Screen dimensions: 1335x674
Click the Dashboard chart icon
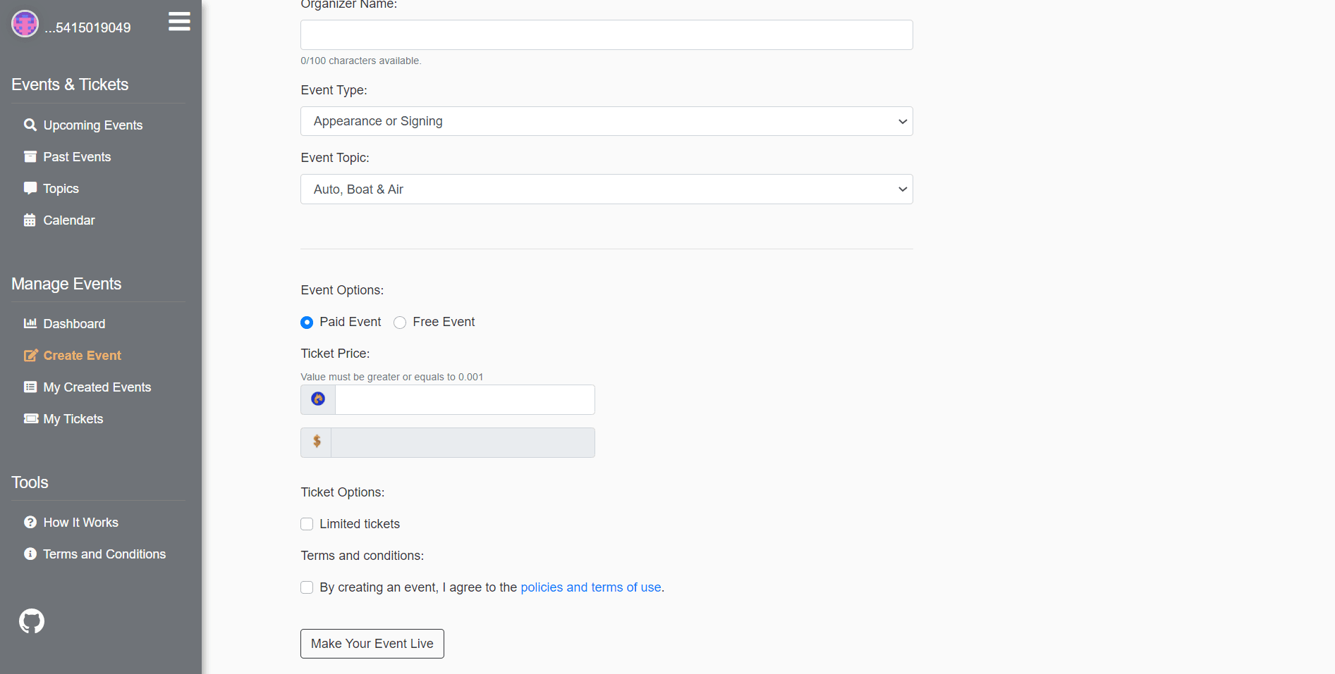[30, 323]
